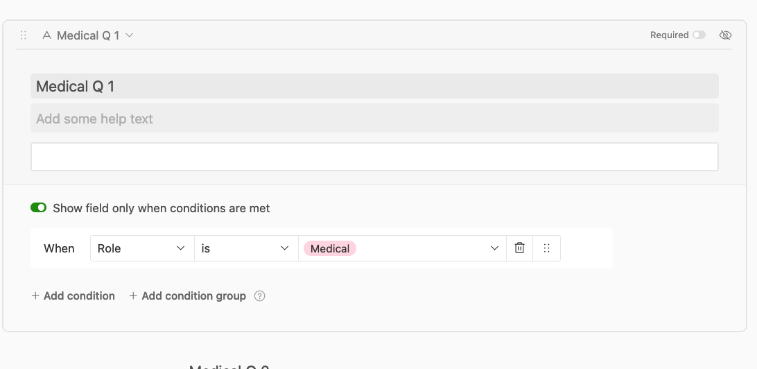Click Add condition link

point(73,295)
